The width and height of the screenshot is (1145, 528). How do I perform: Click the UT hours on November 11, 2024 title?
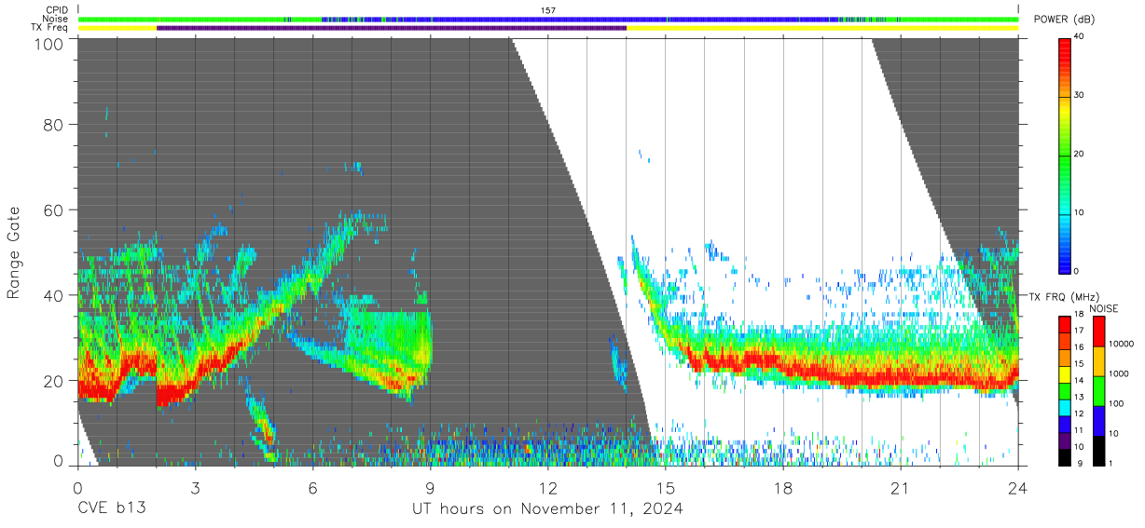547,508
